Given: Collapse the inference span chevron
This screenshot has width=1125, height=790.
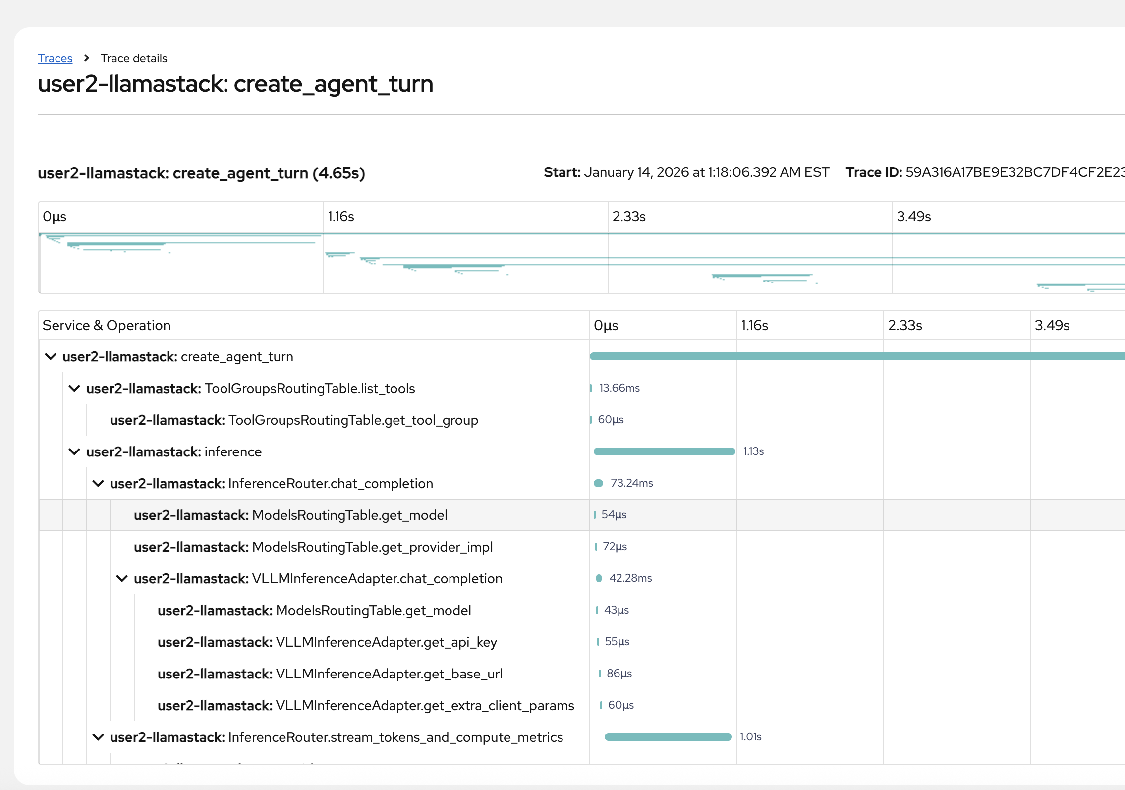Looking at the screenshot, I should 74,452.
